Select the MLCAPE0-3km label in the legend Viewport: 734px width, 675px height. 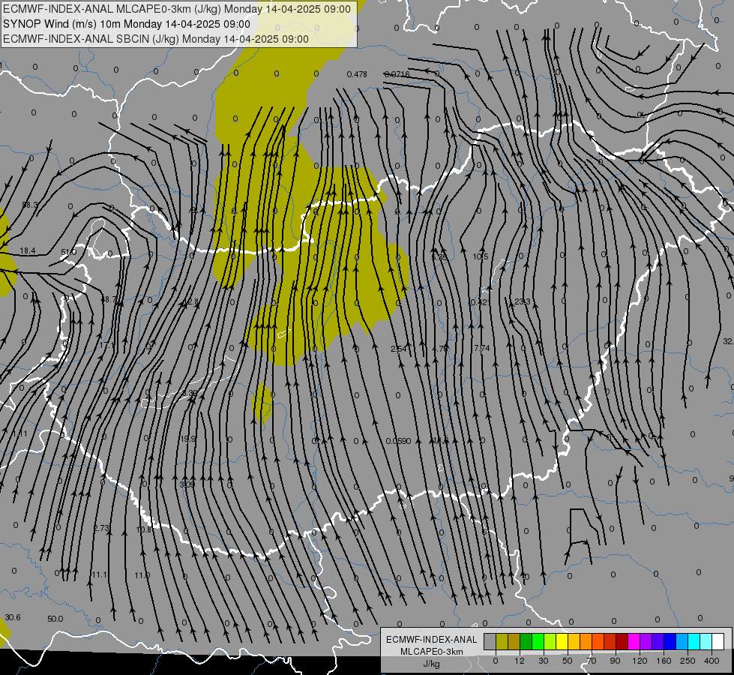[431, 652]
